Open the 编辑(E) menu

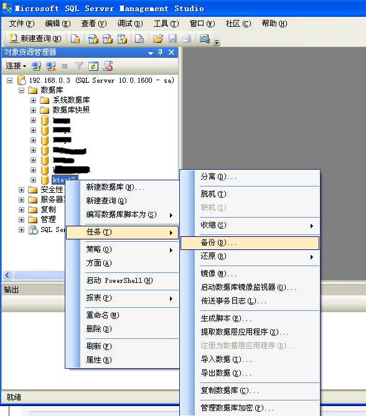[x=58, y=24]
